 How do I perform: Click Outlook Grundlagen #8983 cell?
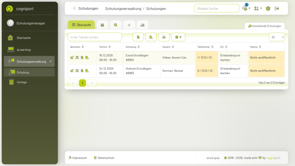tap(142, 71)
